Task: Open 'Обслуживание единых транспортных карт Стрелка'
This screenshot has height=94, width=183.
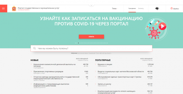Action: (119, 77)
